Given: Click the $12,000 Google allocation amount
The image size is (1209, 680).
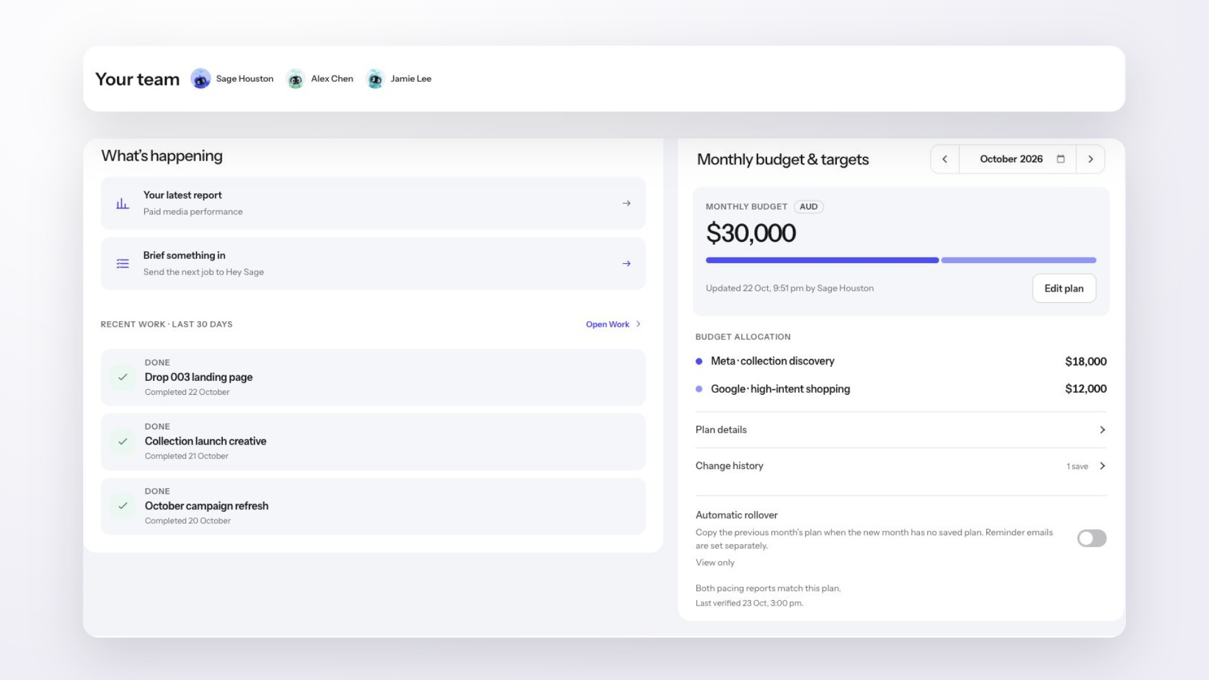Looking at the screenshot, I should tap(1086, 389).
